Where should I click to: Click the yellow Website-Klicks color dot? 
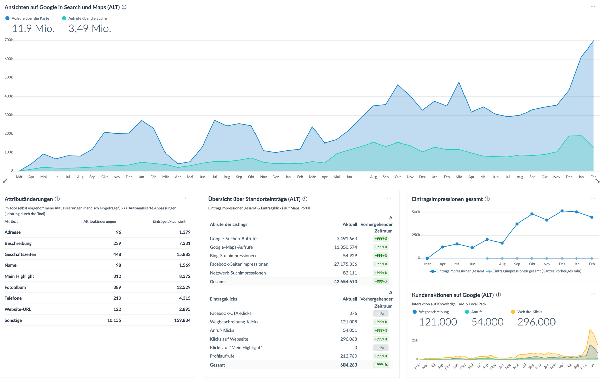[x=513, y=312]
